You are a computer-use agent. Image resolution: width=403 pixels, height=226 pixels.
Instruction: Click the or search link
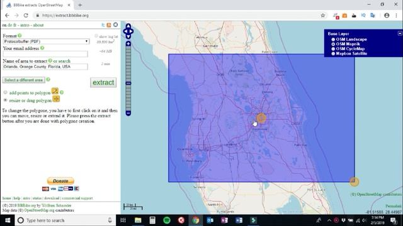pyautogui.click(x=62, y=61)
